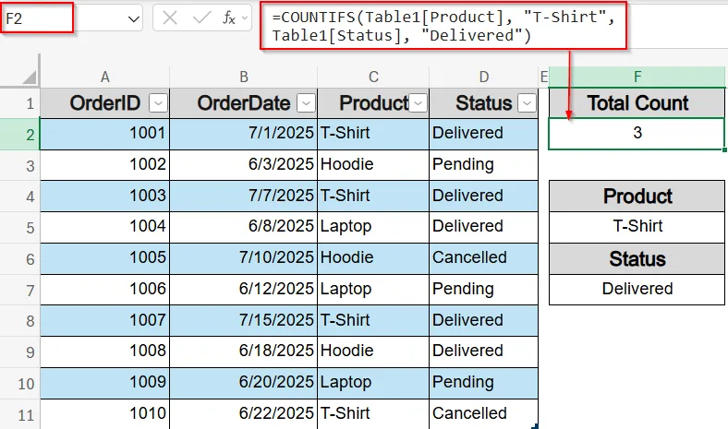728x429 pixels.
Task: Select row 5 header
Action: [x=20, y=227]
